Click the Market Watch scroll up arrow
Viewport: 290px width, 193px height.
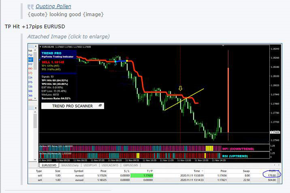[x=35, y=50]
